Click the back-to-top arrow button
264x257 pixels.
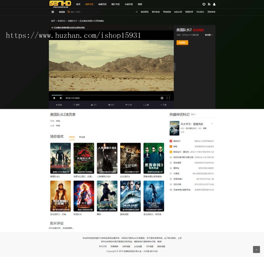click(256, 249)
